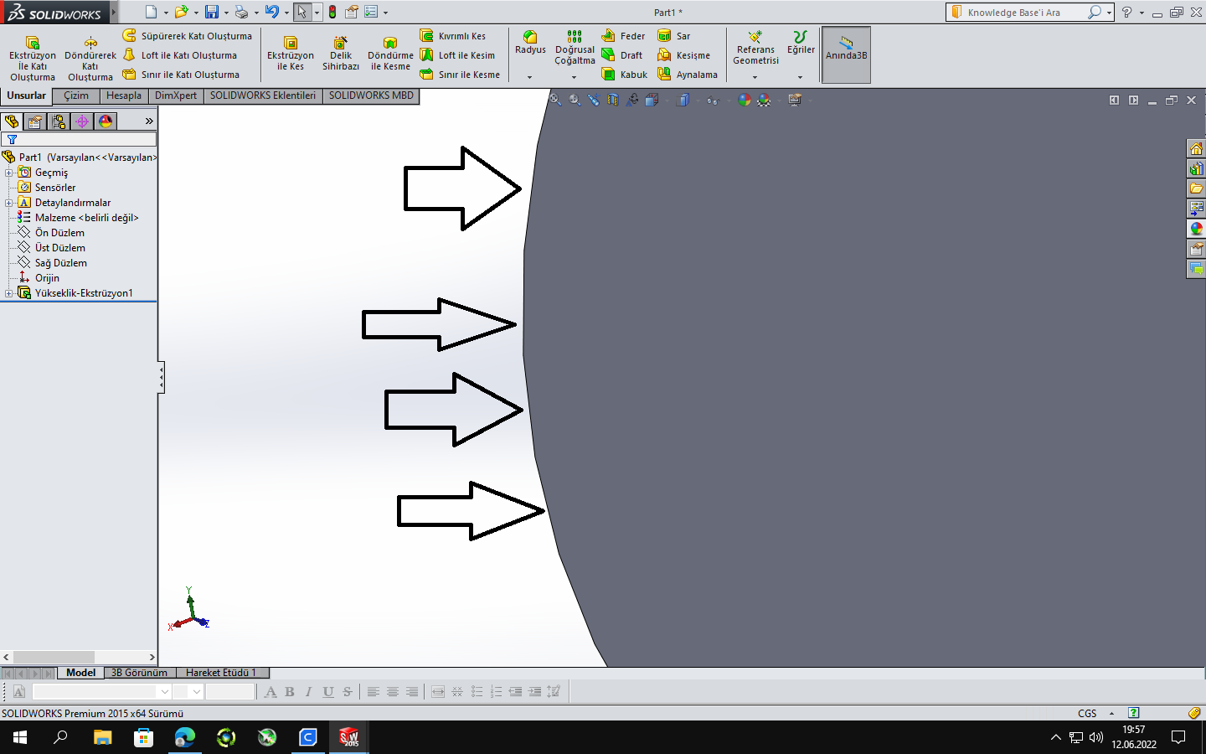
Task: Click the Ekstrüzyon İle Katı Oluşturma tool
Action: pyautogui.click(x=33, y=59)
